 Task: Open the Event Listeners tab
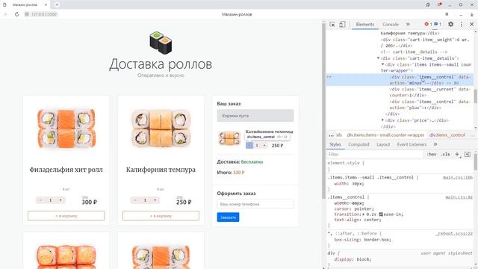pos(412,144)
